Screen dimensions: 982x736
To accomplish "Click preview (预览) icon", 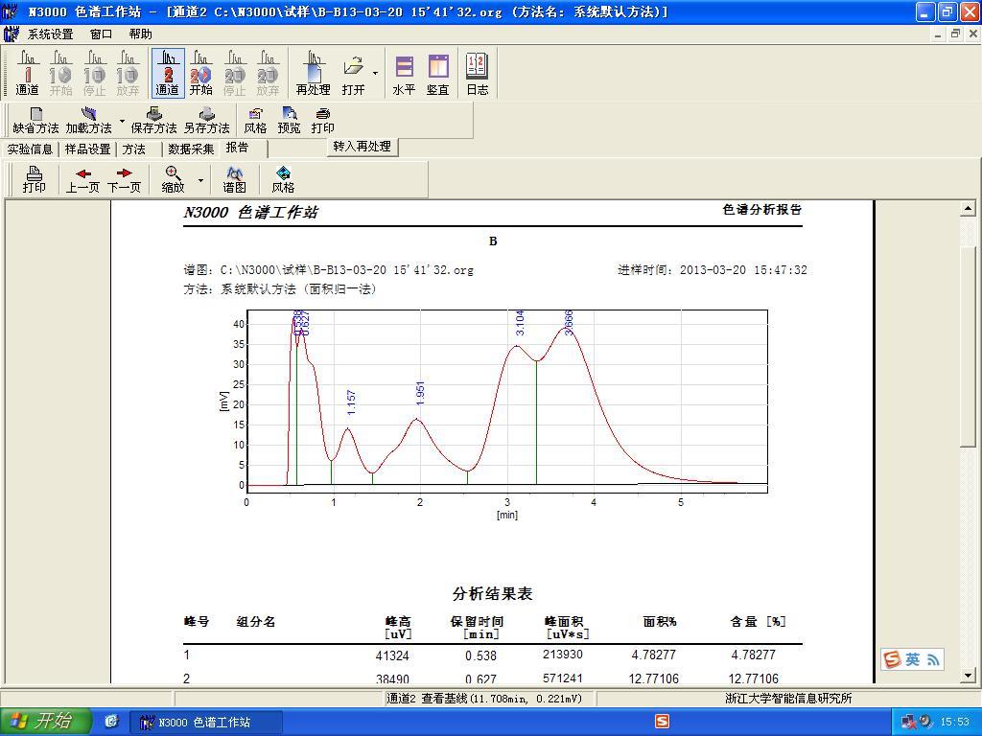I will tap(289, 121).
